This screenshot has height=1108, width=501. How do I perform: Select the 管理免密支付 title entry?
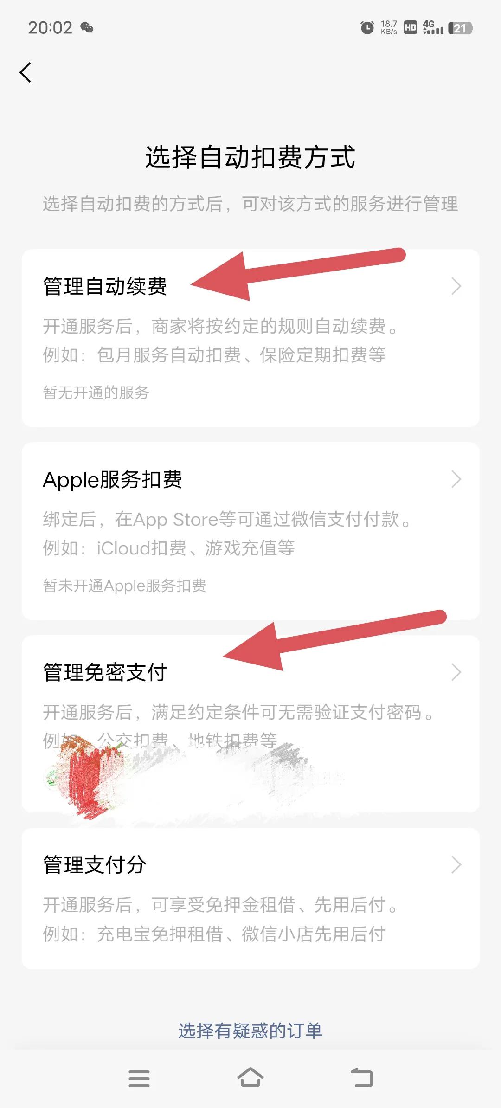(105, 672)
